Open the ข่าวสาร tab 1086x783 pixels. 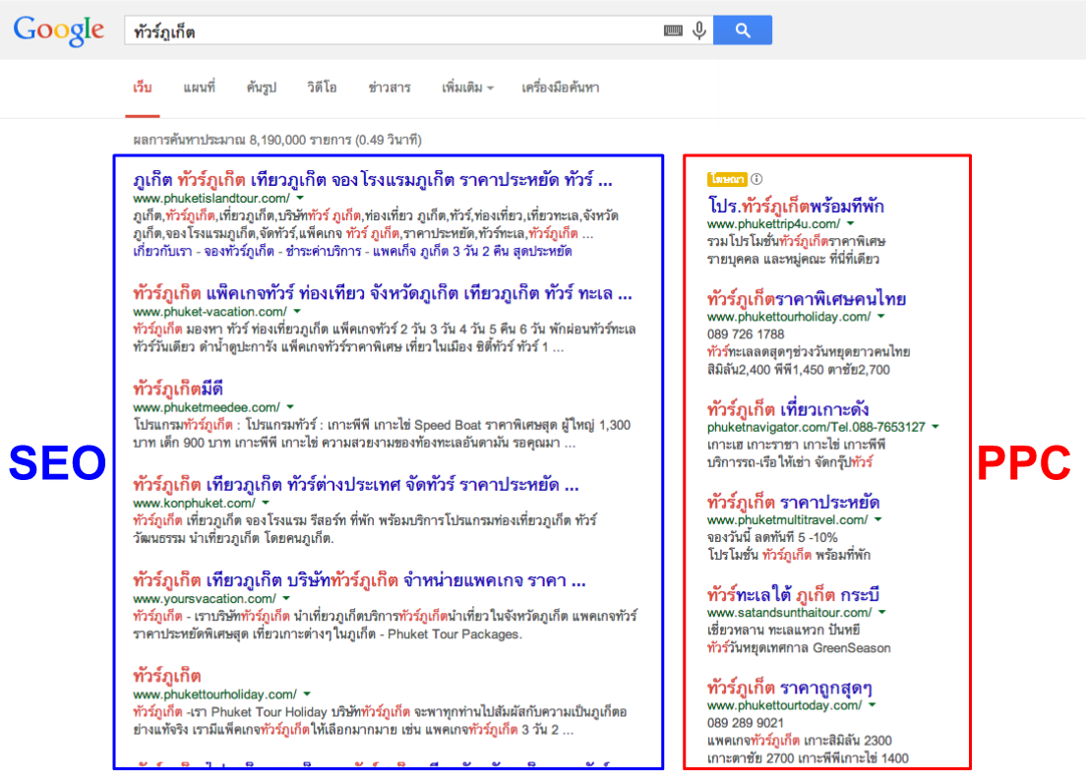[390, 88]
